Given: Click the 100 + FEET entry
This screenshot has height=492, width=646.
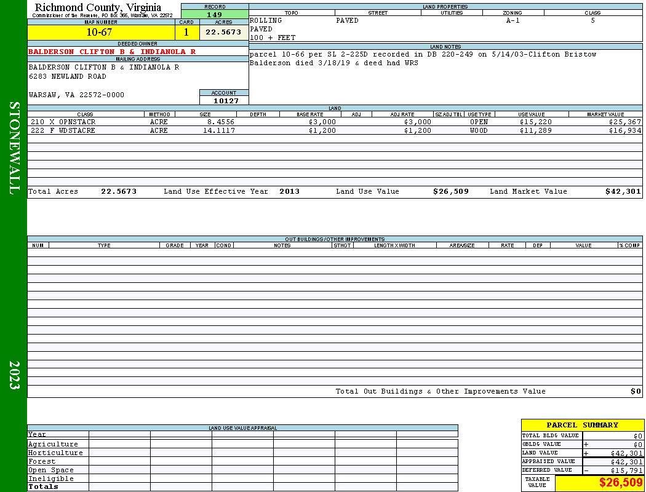Looking at the screenshot, I should (x=273, y=38).
